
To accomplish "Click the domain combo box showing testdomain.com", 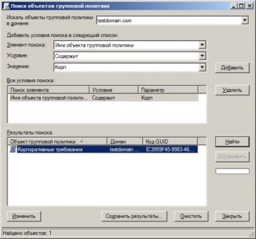I will [172, 21].
